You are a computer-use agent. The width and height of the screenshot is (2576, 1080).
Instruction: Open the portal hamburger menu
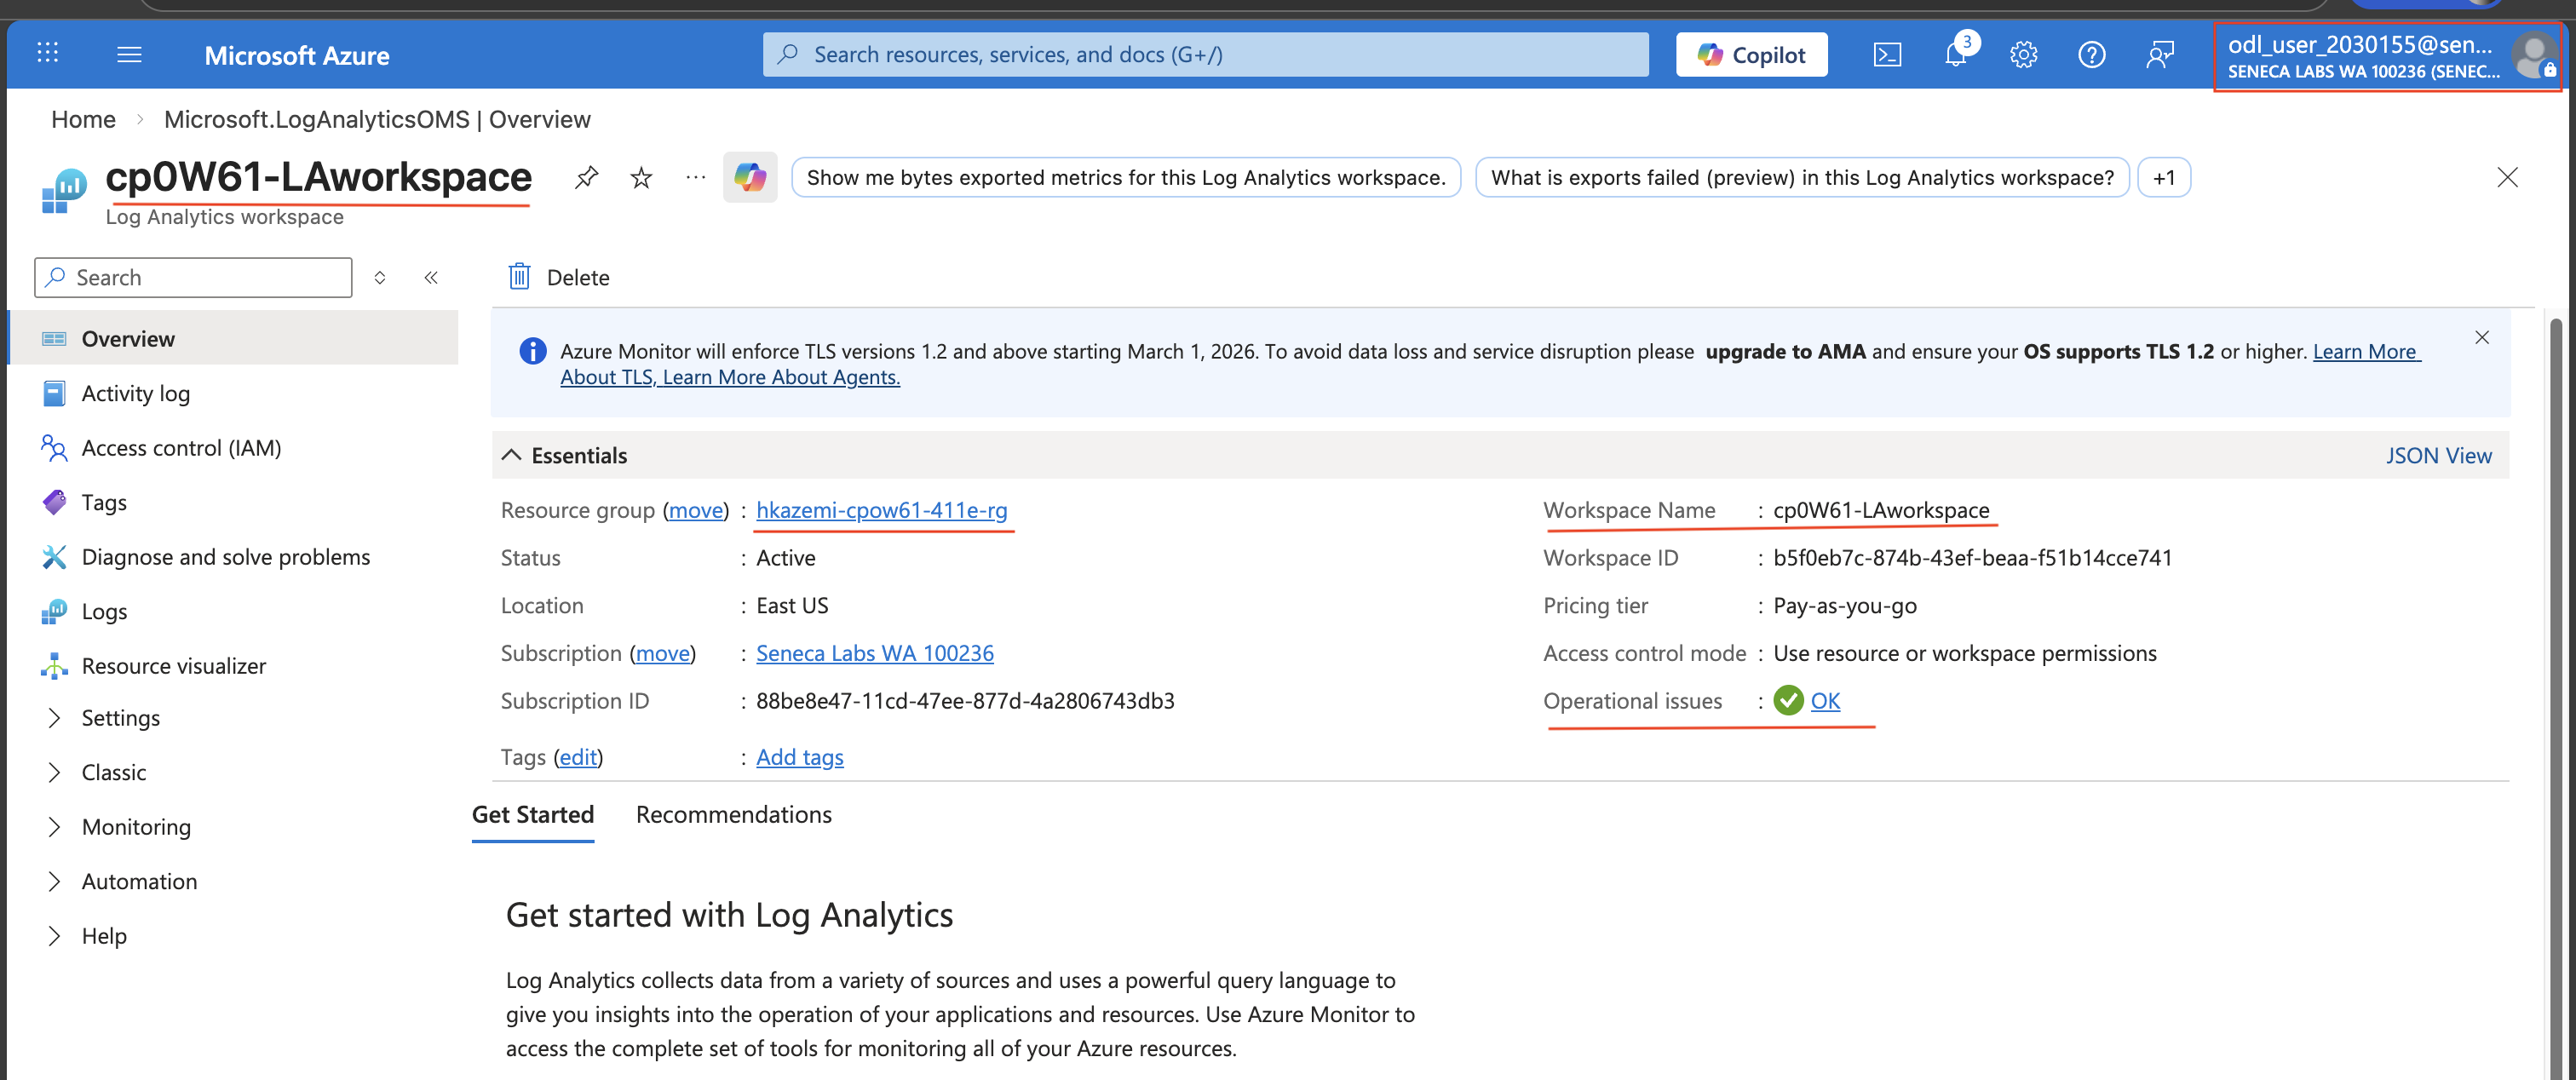(129, 54)
